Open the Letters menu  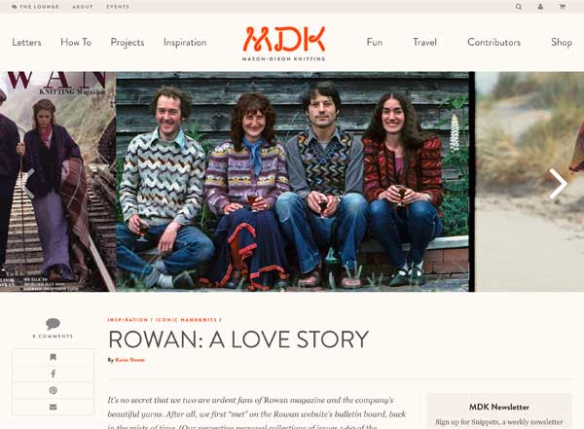click(27, 42)
